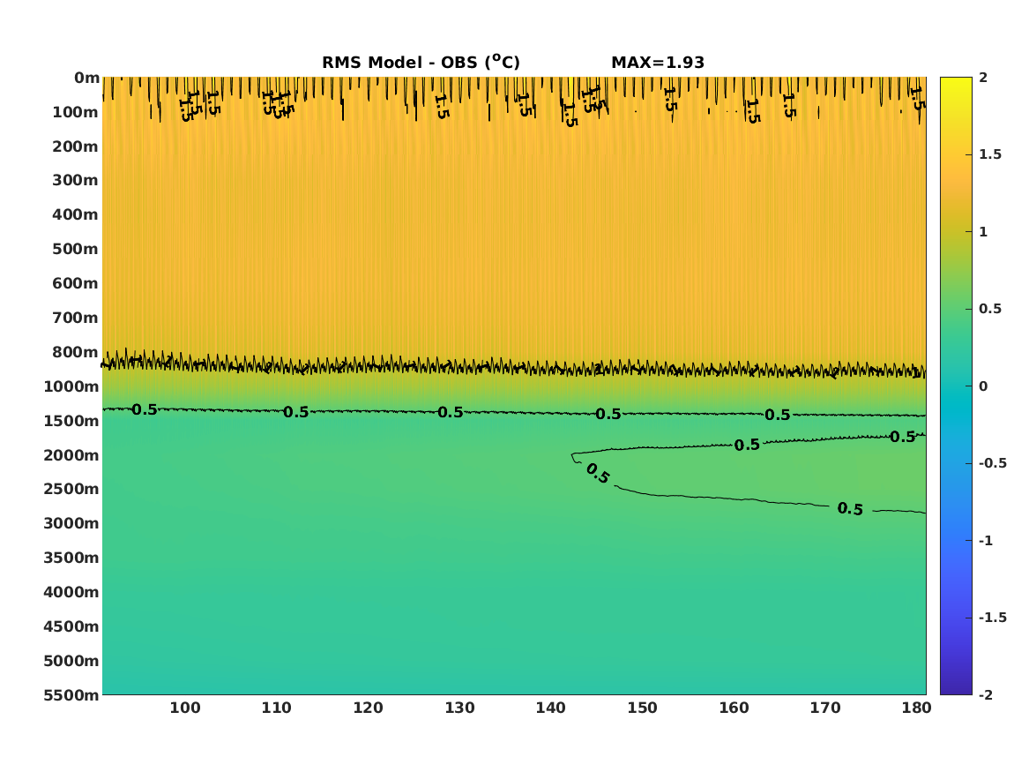Screen dimensions: 1029x772
Task: Select the "200m" depth axis label
Action: click(76, 146)
